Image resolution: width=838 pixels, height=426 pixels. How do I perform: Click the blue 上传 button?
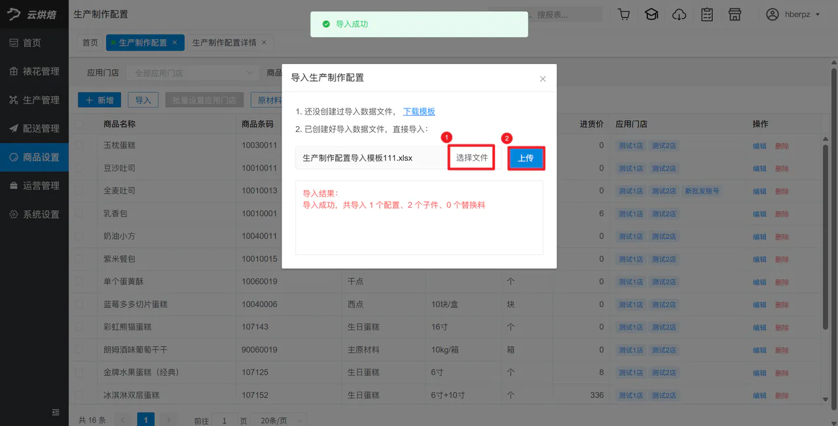click(526, 158)
